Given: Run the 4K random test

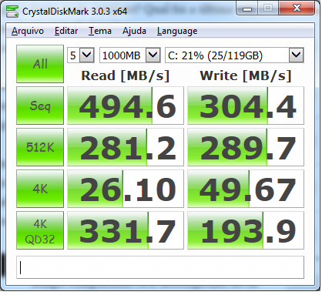Looking at the screenshot, I should tap(40, 189).
